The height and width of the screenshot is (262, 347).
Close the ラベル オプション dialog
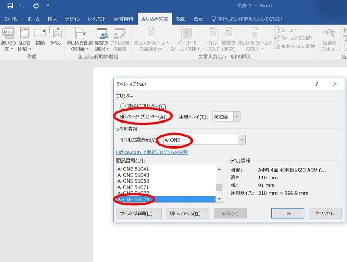tap(335, 84)
